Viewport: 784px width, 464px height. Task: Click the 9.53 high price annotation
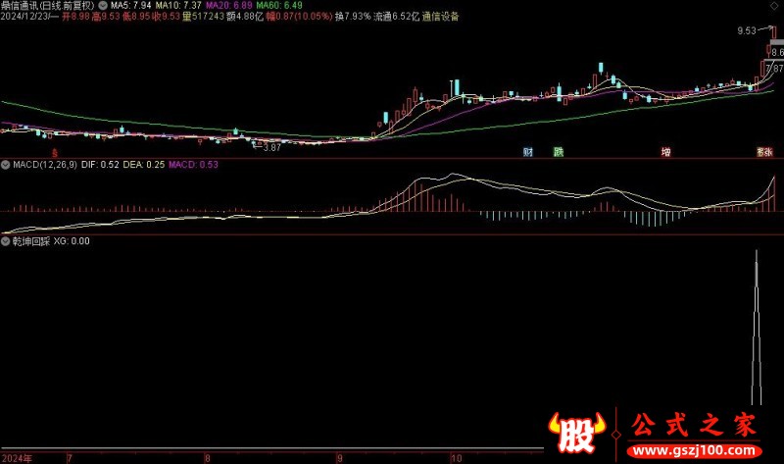tap(747, 31)
